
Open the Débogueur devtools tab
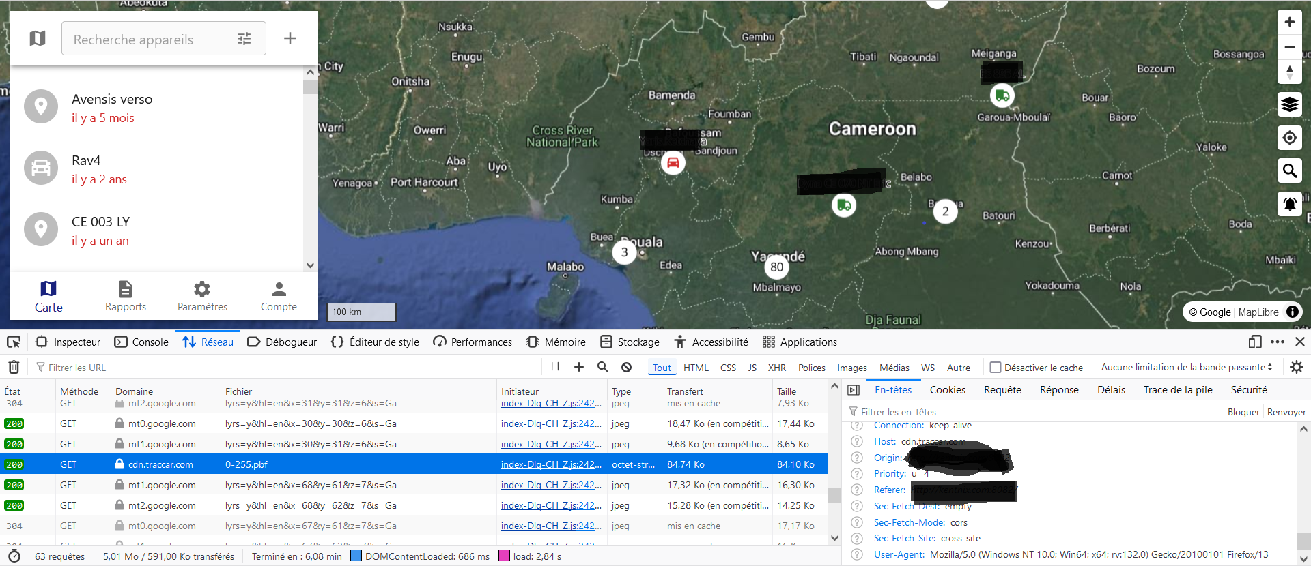pos(282,342)
